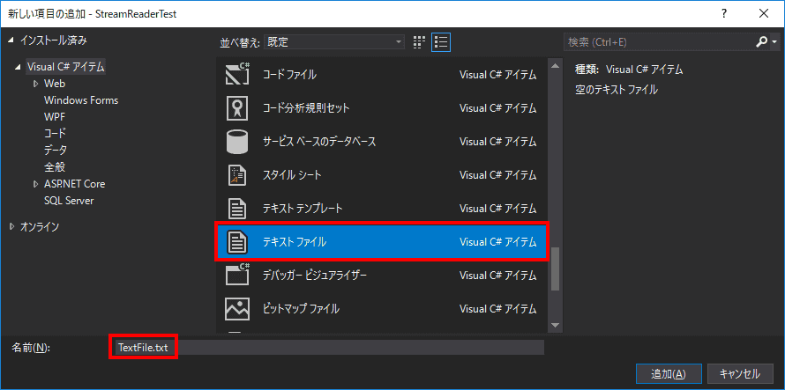Click the search magnifier icon
The image size is (785, 390).
pyautogui.click(x=761, y=42)
